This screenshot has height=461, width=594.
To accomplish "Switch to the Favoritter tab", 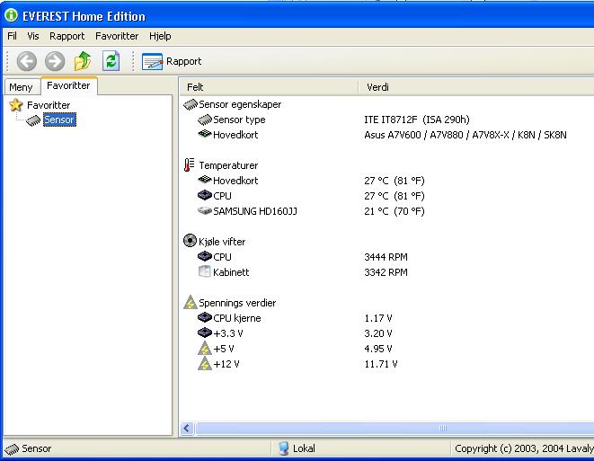I will 69,85.
